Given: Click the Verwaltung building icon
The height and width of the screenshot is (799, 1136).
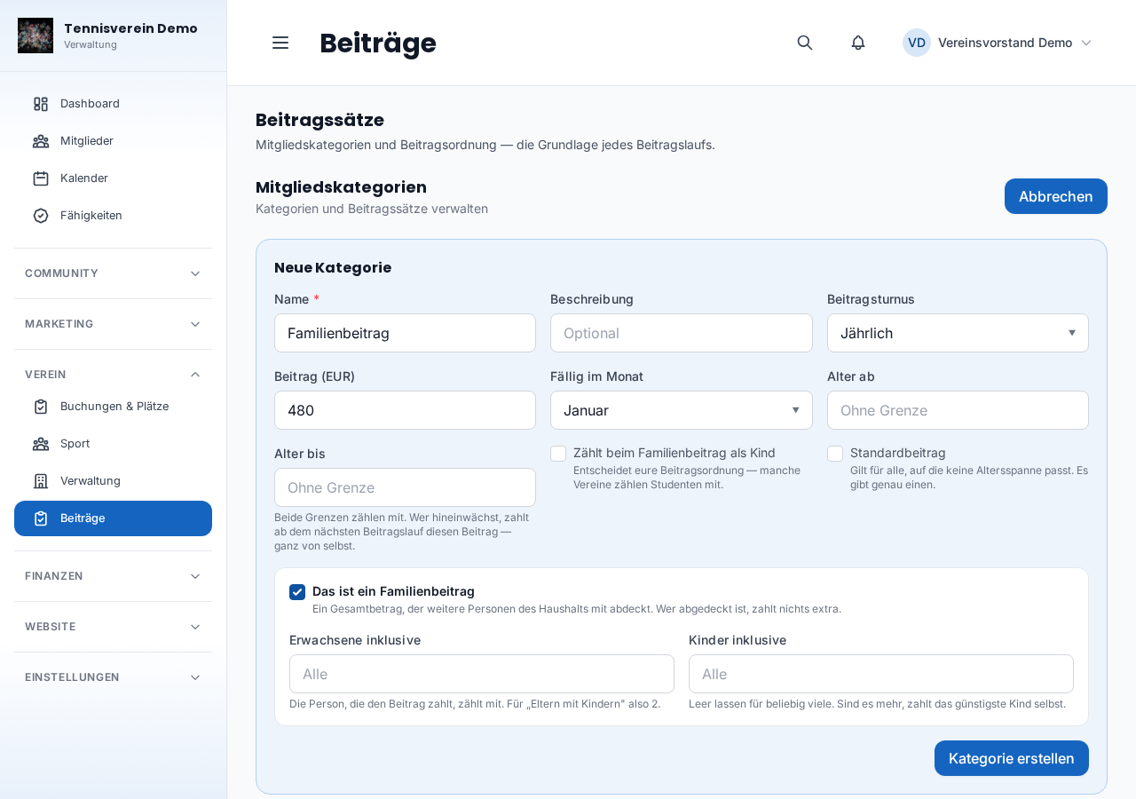Looking at the screenshot, I should tap(41, 481).
